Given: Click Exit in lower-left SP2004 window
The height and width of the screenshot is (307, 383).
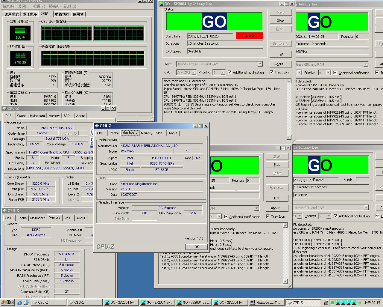Looking at the screenshot, I should point(277,198).
